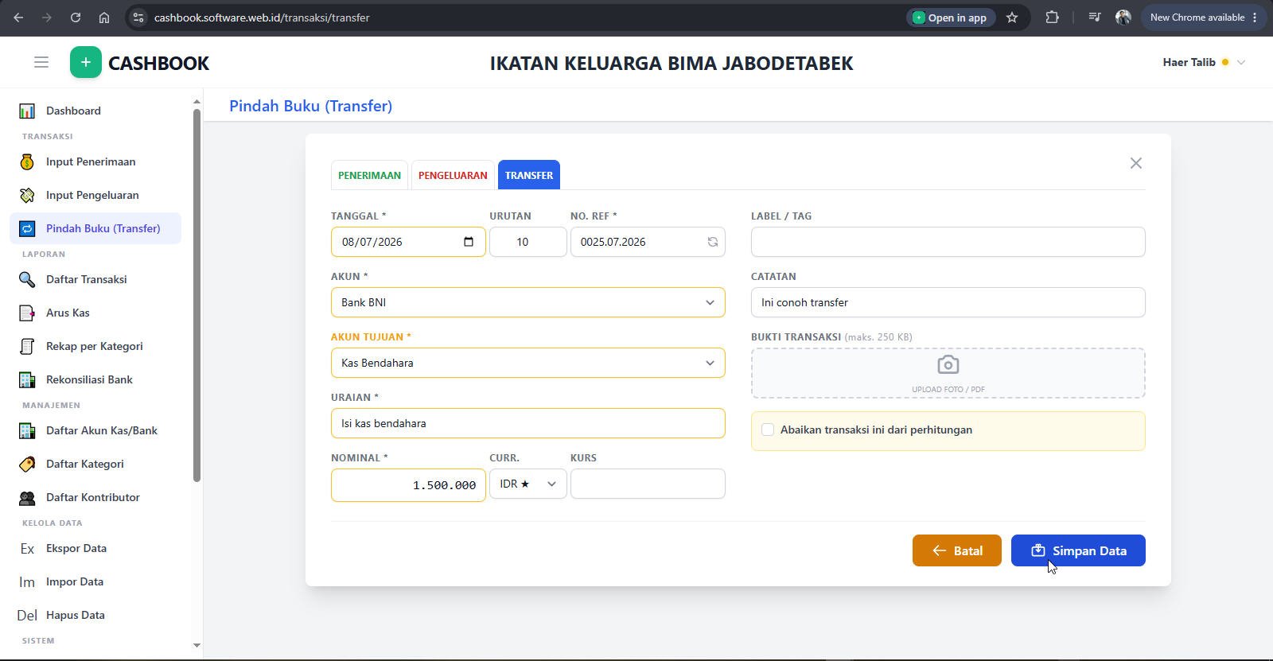
Task: Click the Catatan field with Ini conoh transfer
Action: [948, 302]
